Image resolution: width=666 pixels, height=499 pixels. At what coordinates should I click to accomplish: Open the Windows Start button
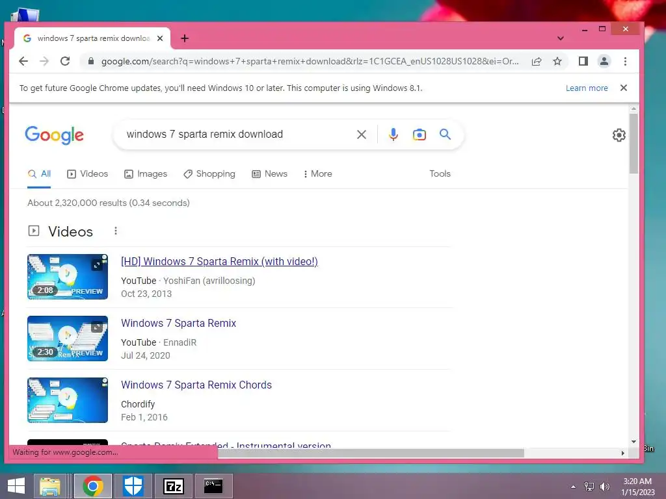point(16,486)
